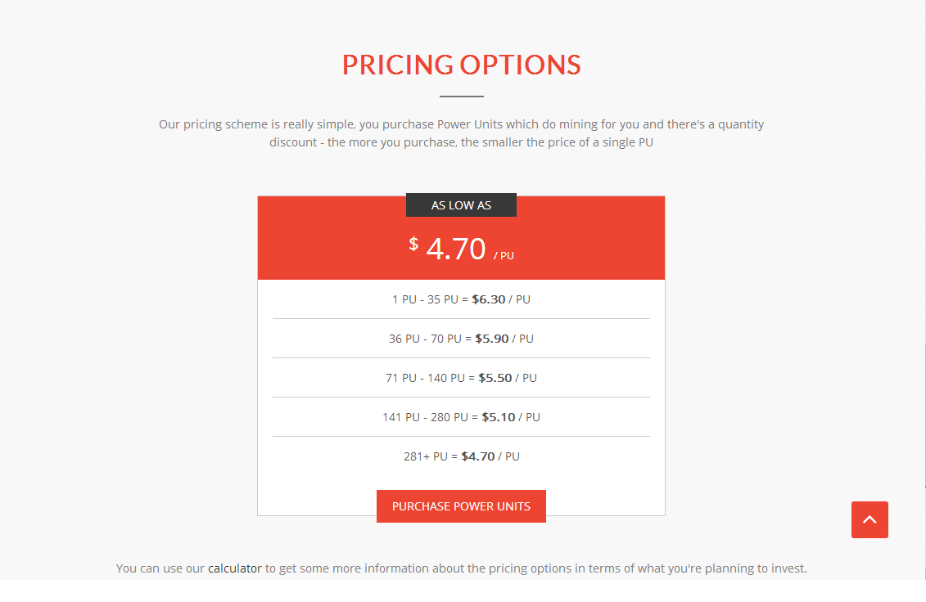Click the PU link next to $5.90
This screenshot has width=926, height=602.
pos(526,338)
